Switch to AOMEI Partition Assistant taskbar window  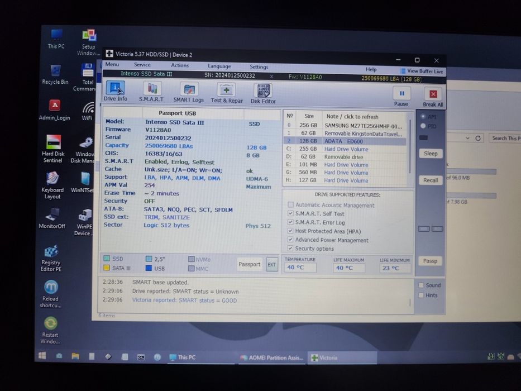[x=272, y=357]
